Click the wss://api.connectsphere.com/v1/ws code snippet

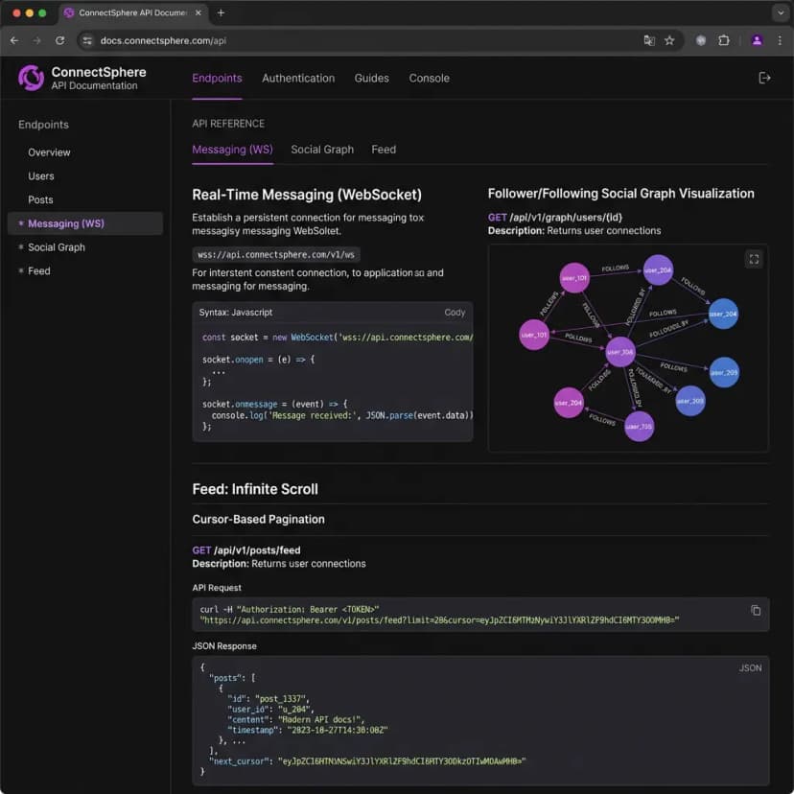coord(276,255)
